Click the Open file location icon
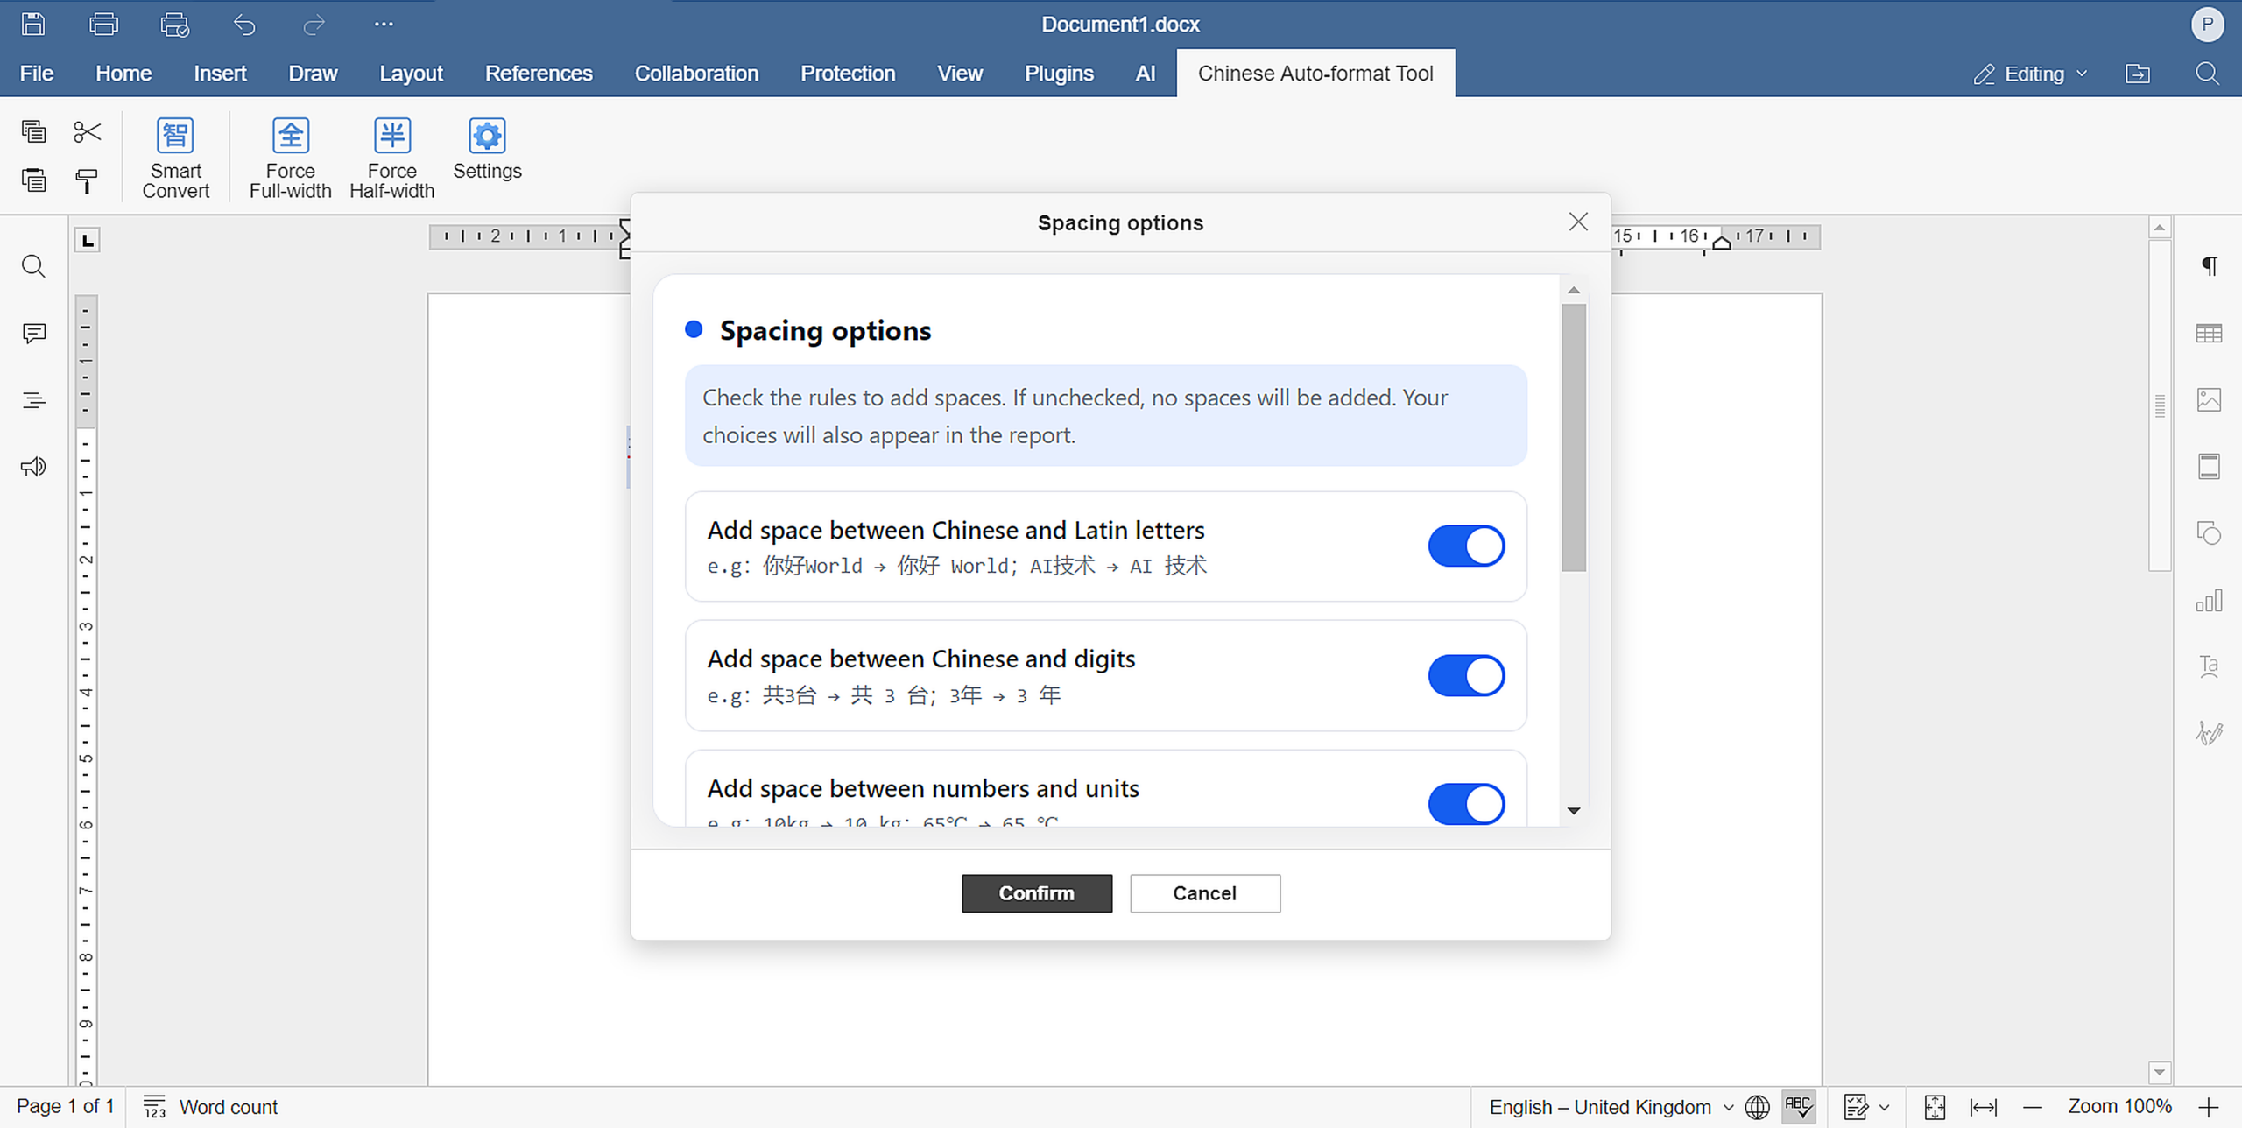This screenshot has height=1128, width=2242. 2138,74
